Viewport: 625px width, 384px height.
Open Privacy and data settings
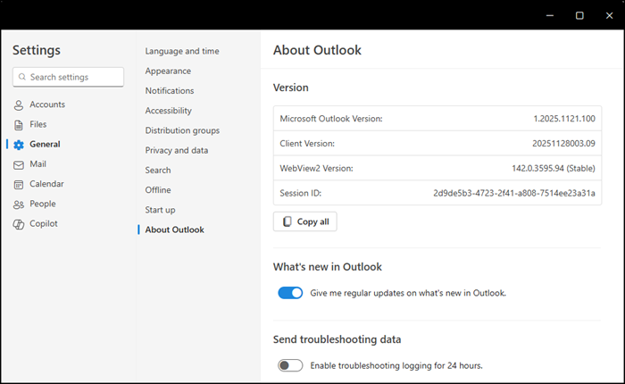[x=177, y=150]
